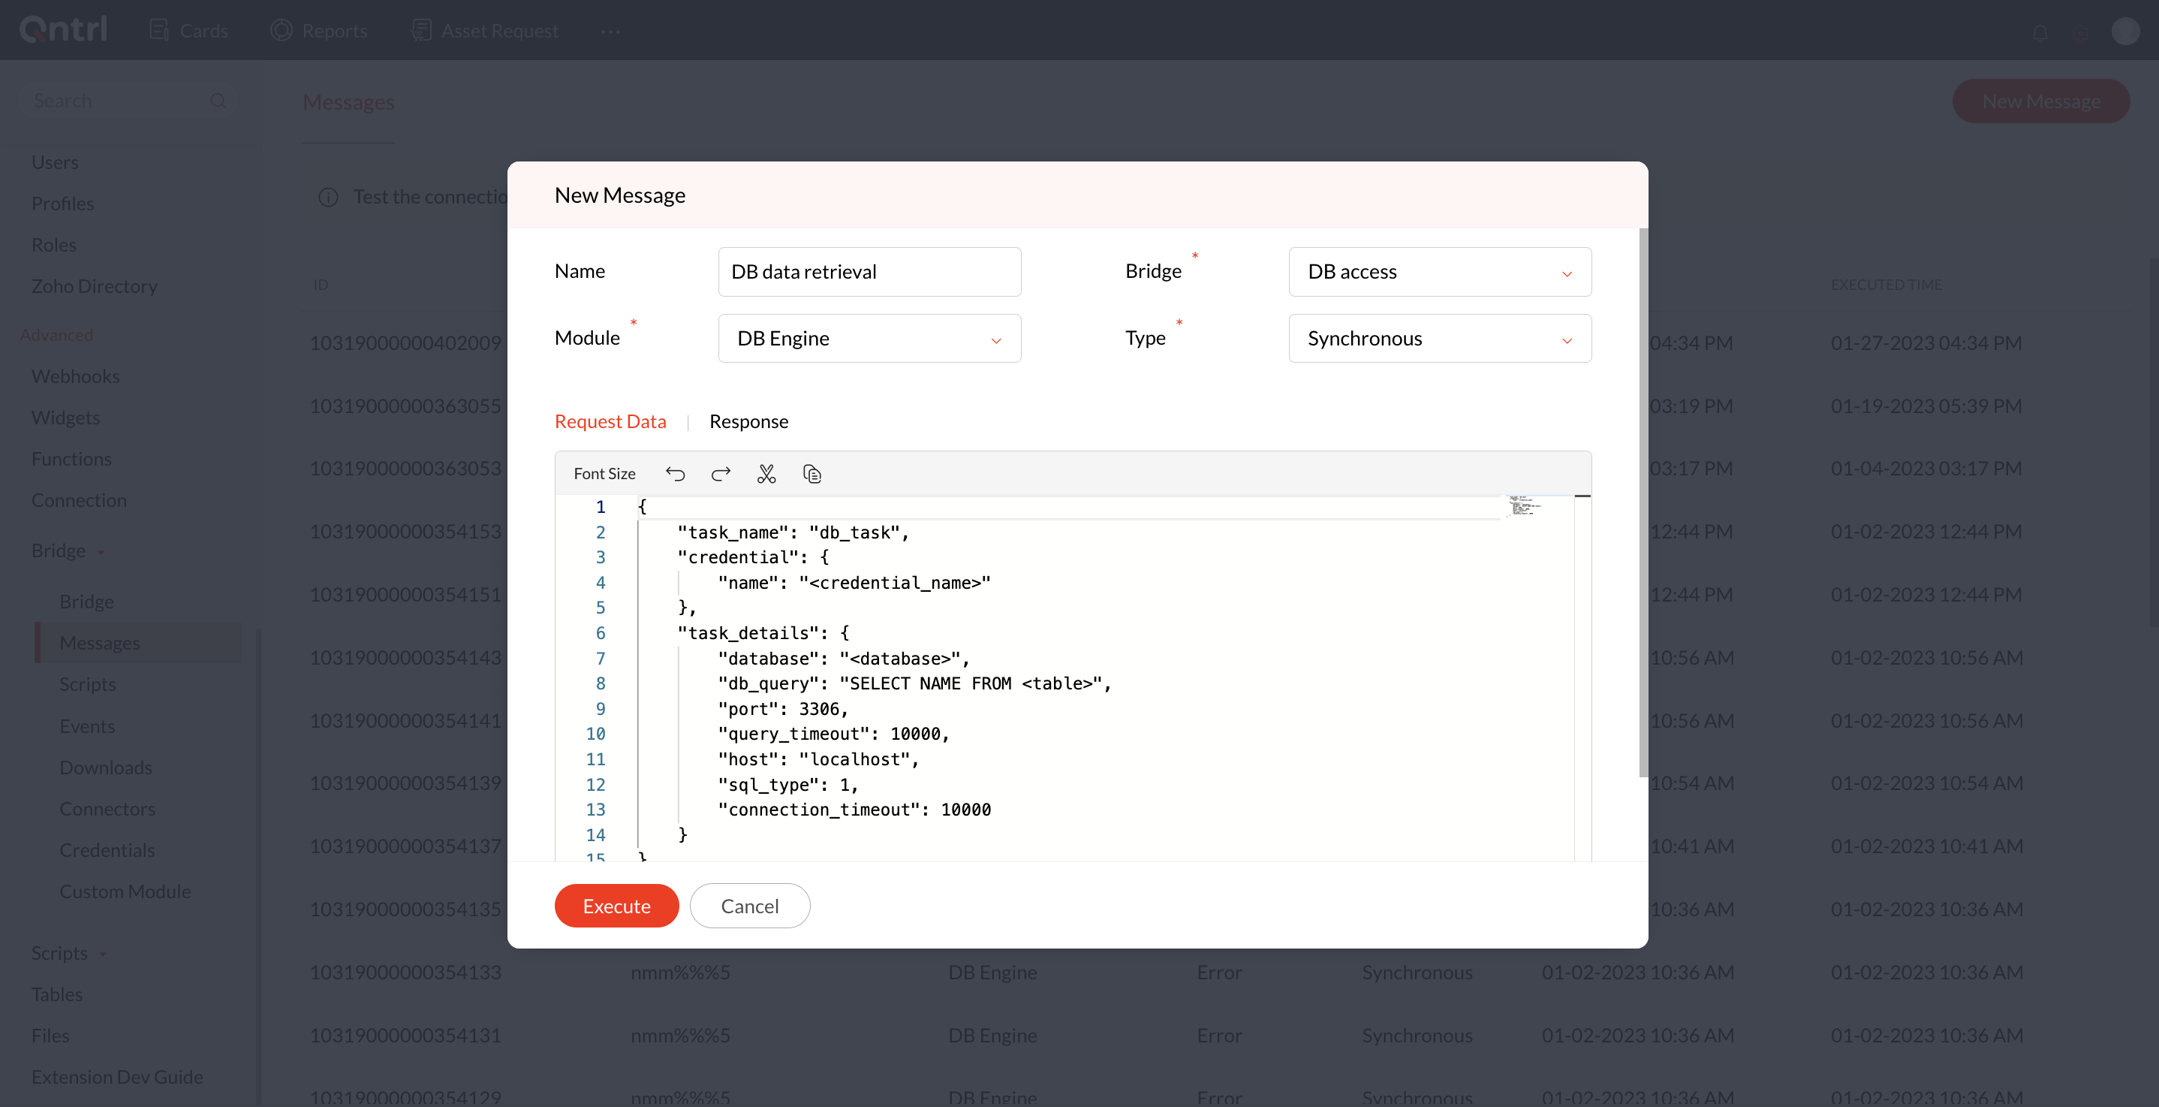Image resolution: width=2159 pixels, height=1107 pixels.
Task: Open the Bridge dropdown showing DB access
Action: coord(1439,272)
